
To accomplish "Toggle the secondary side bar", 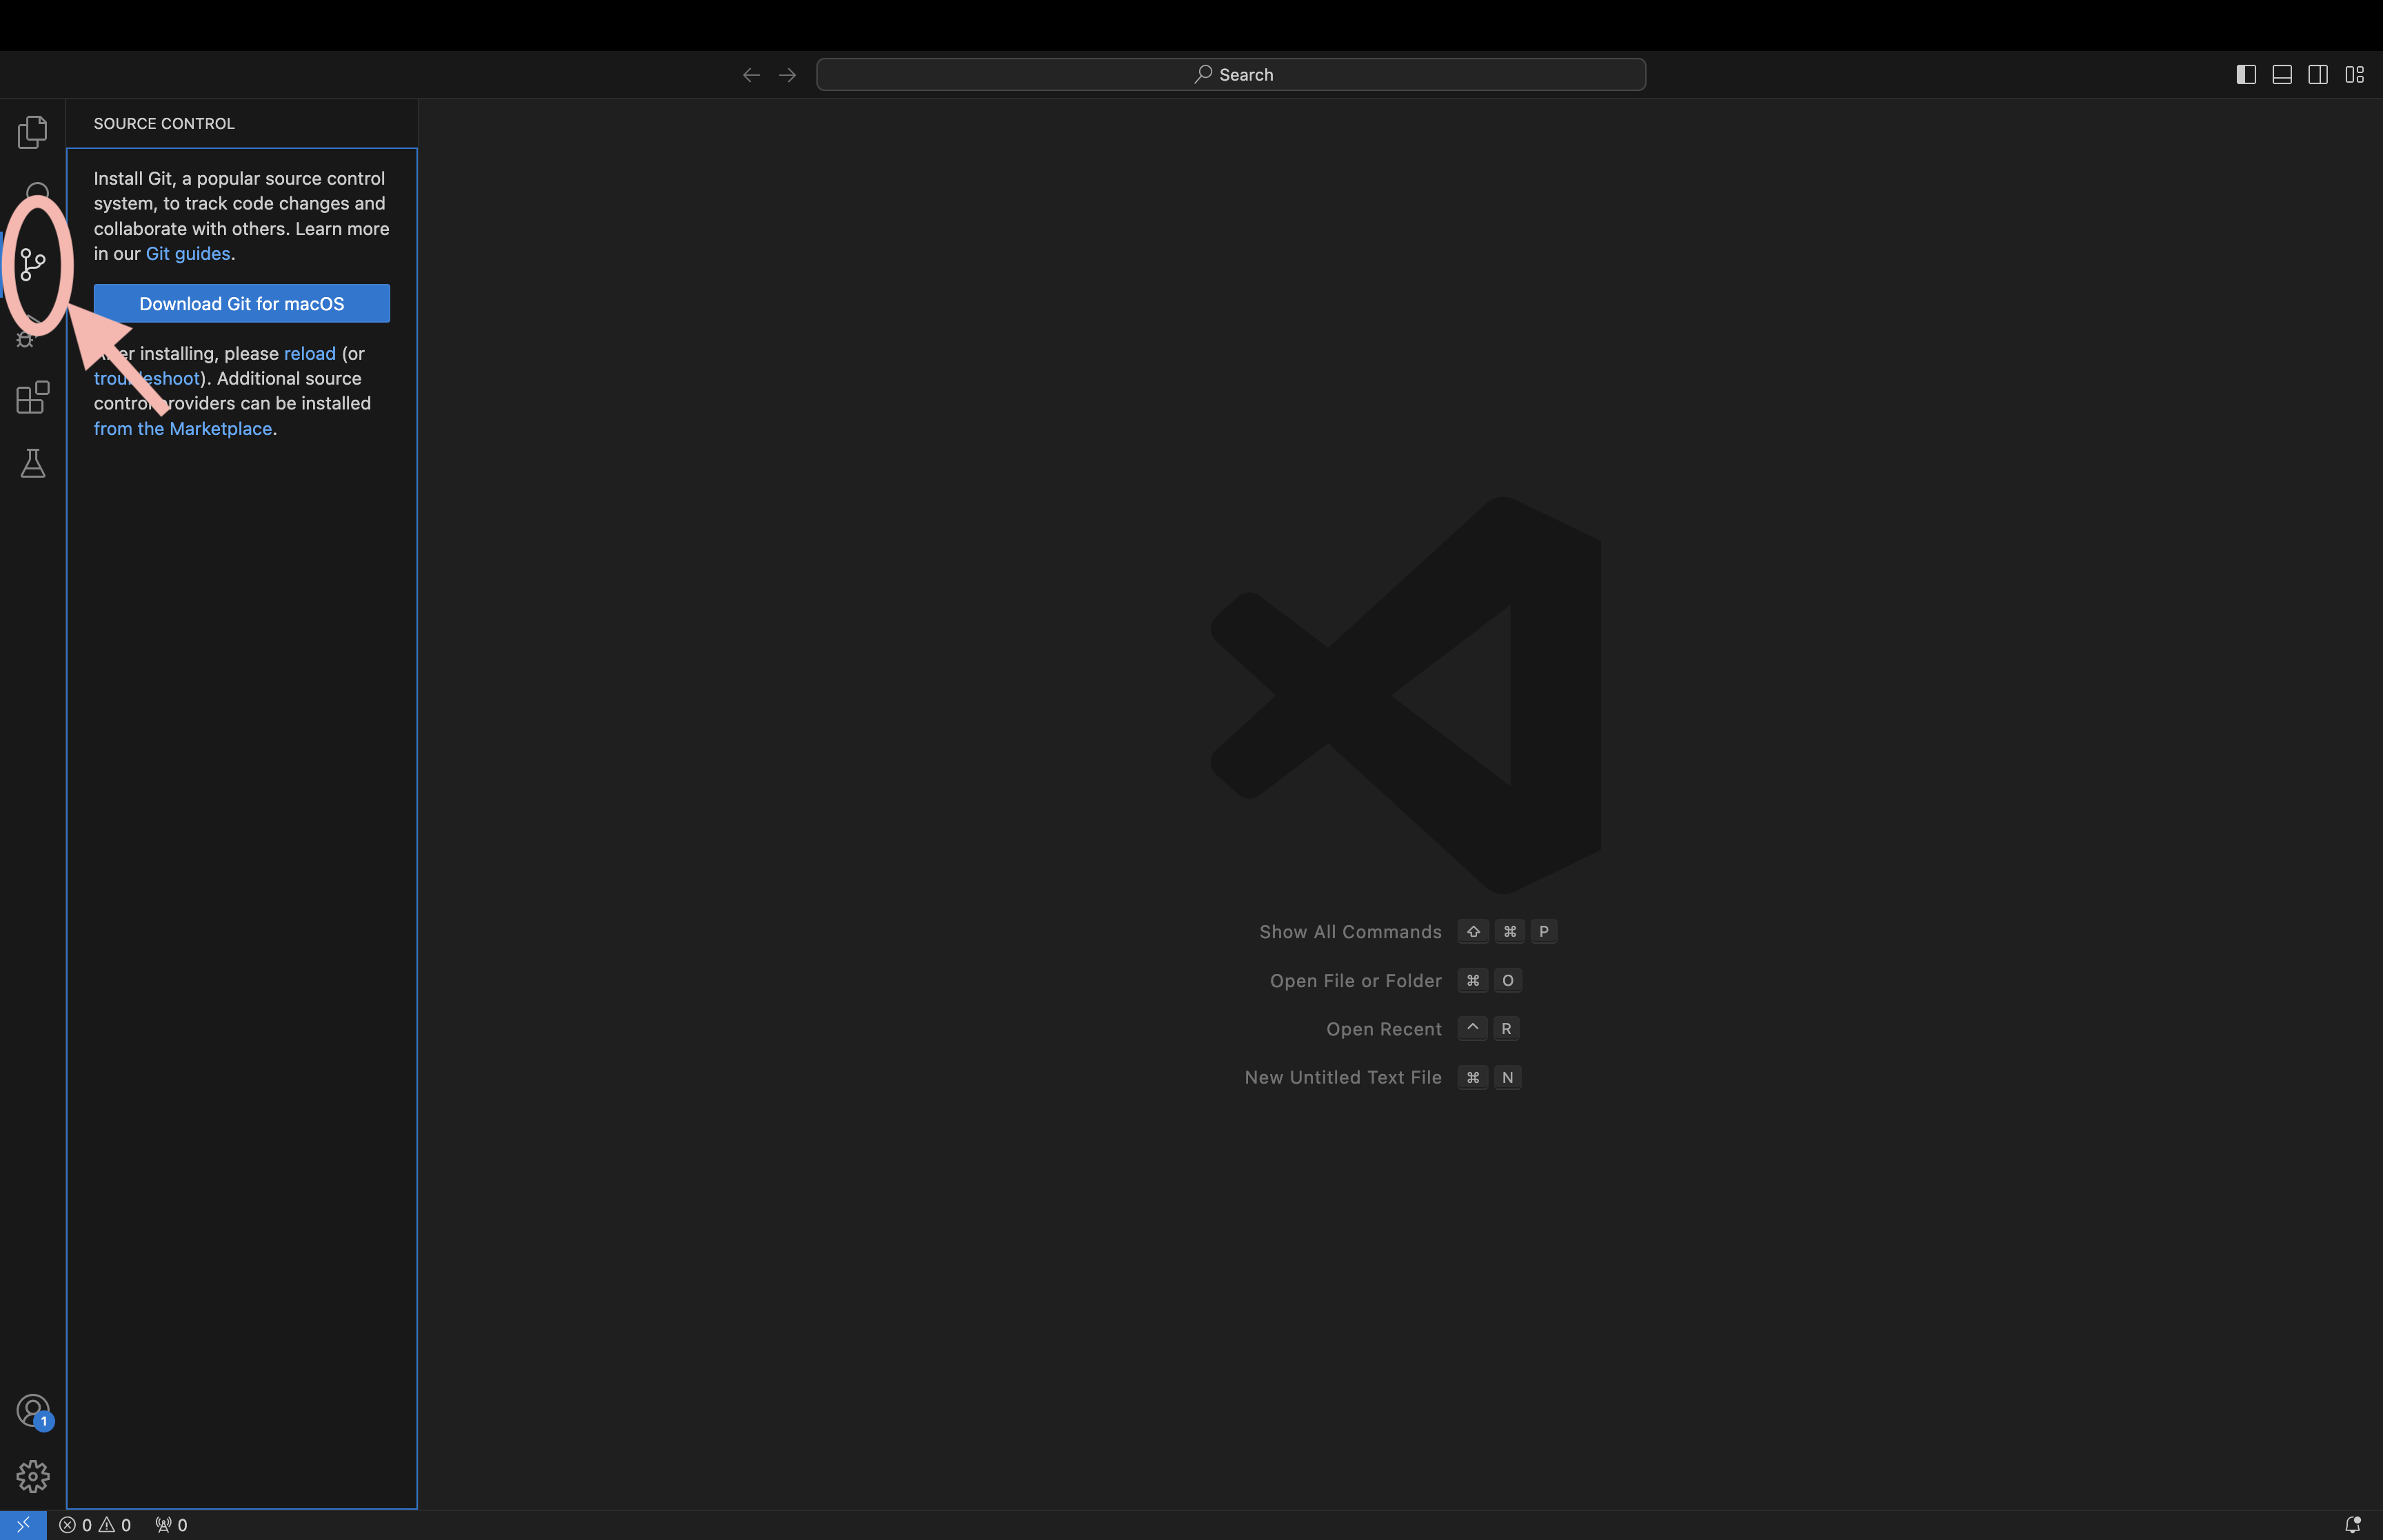I will (2318, 75).
